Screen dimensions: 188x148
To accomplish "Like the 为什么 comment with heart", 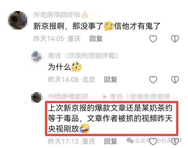I will point(153,80).
